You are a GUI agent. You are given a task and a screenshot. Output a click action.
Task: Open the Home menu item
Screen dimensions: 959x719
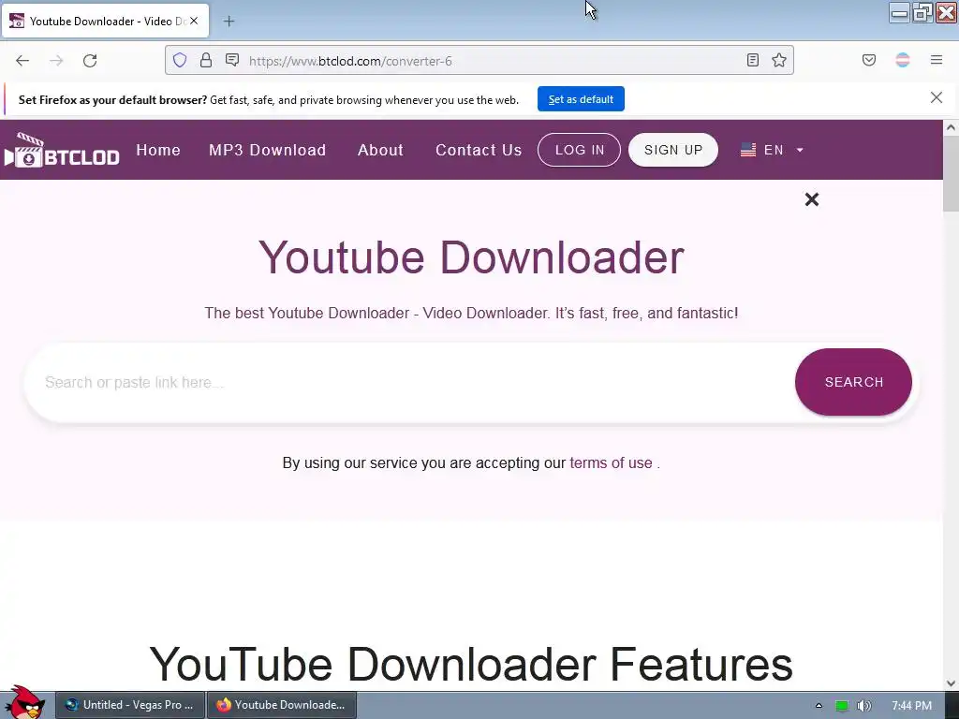point(158,150)
